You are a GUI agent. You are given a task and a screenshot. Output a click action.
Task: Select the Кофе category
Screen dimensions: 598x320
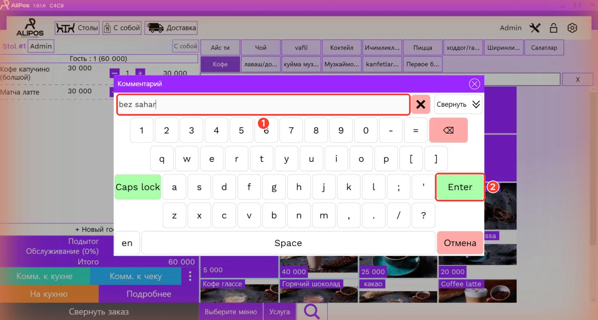(x=220, y=64)
